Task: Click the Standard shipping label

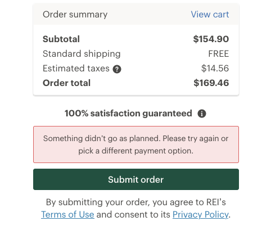Action: pyautogui.click(x=82, y=54)
